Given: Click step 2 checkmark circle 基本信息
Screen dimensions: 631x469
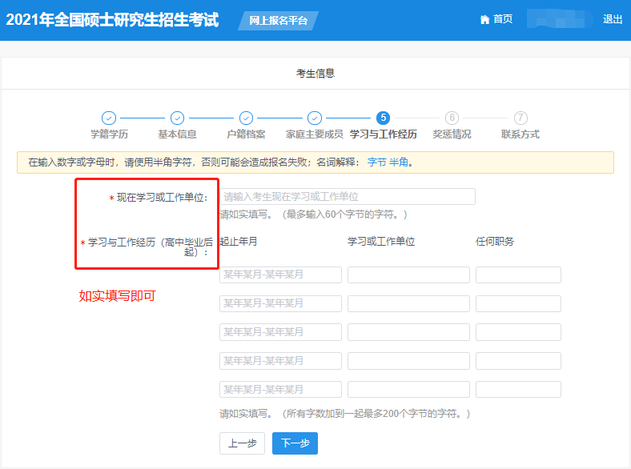Looking at the screenshot, I should [x=178, y=118].
